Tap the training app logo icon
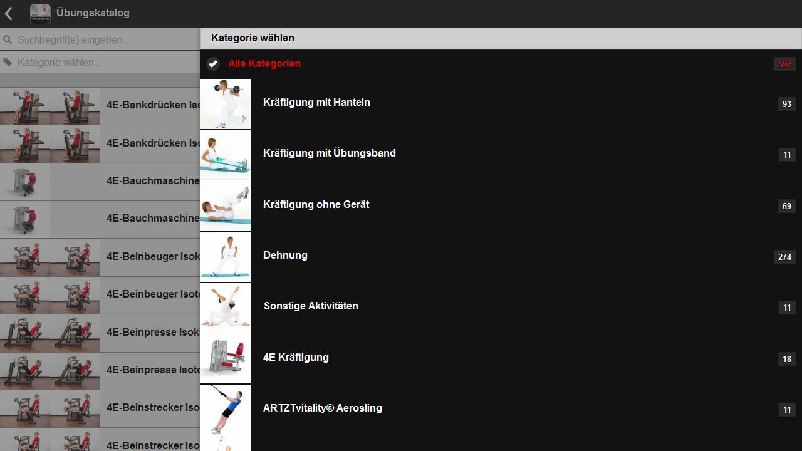This screenshot has height=451, width=802. [41, 13]
